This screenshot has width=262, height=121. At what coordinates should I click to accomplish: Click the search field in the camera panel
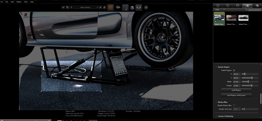click(x=254, y=10)
